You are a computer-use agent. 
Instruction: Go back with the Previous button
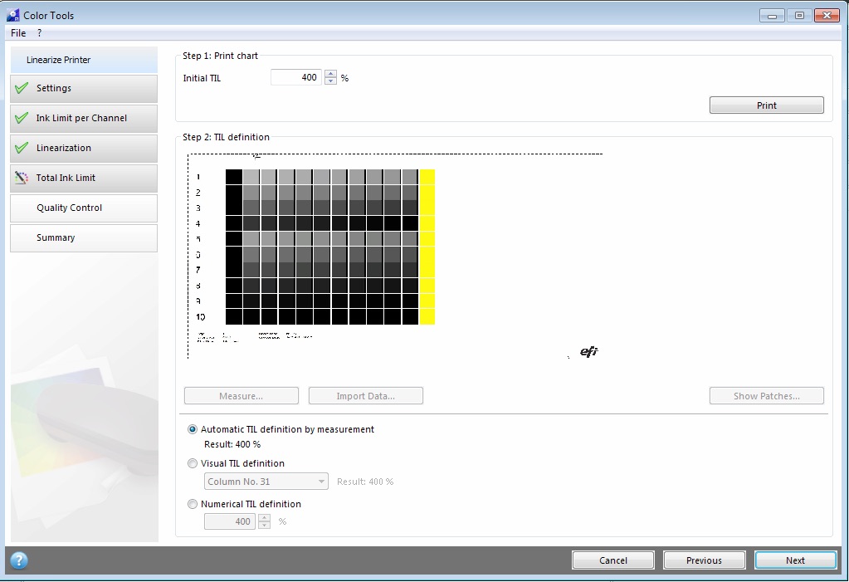(x=704, y=560)
